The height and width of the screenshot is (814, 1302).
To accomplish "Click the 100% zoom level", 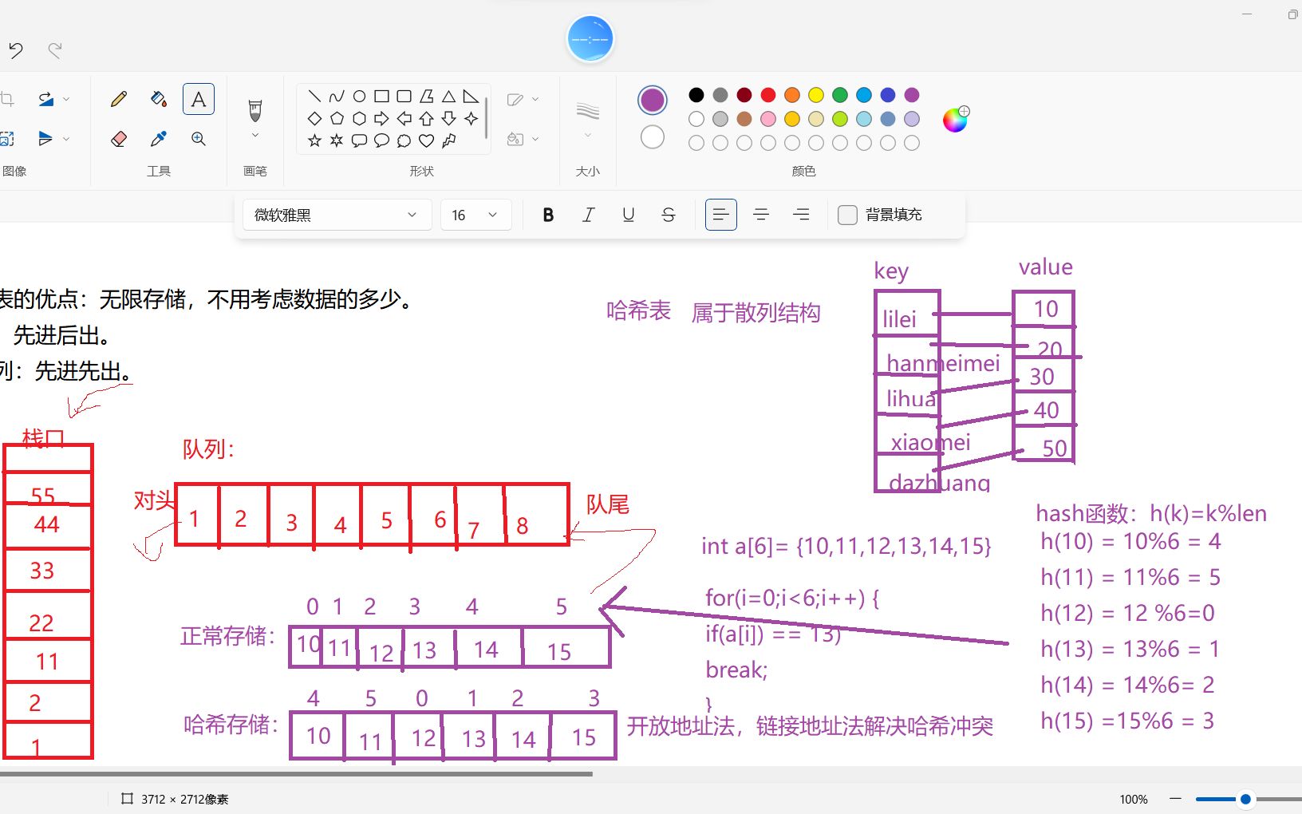I will pyautogui.click(x=1134, y=799).
